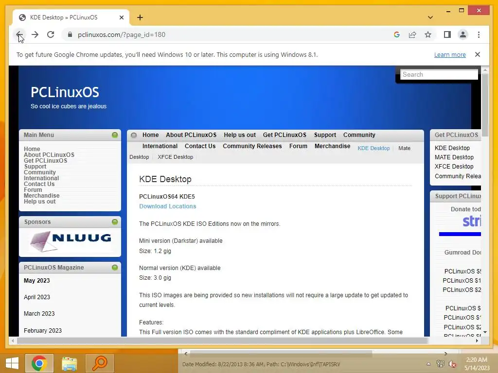The width and height of the screenshot is (498, 373).
Task: Open the April 2023 magazine issue
Action: 37,297
